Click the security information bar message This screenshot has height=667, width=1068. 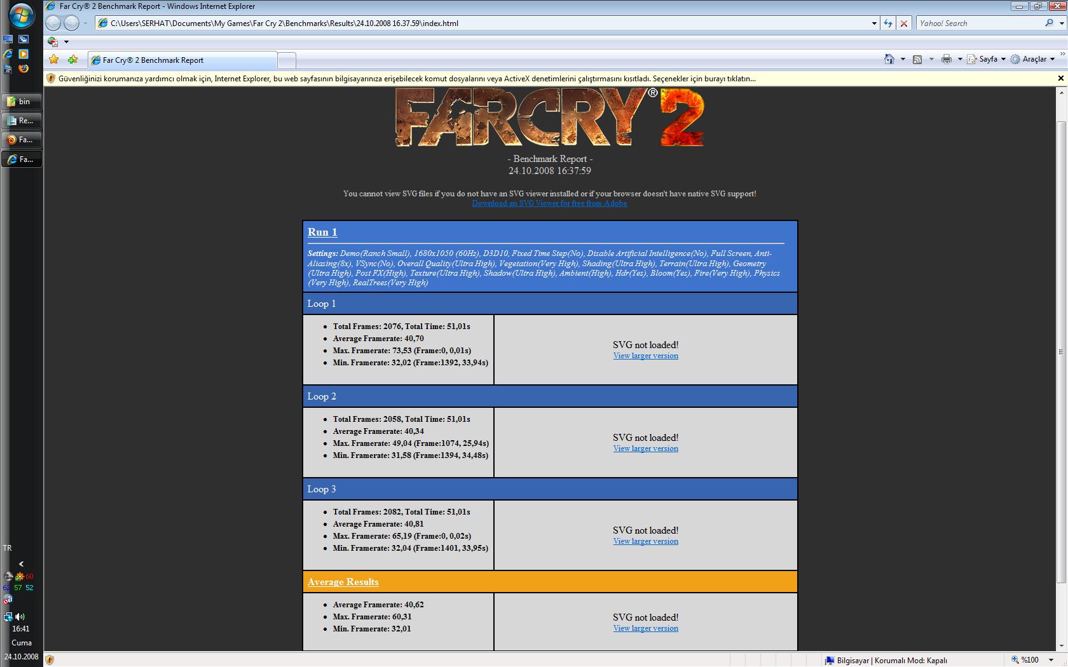pos(407,79)
